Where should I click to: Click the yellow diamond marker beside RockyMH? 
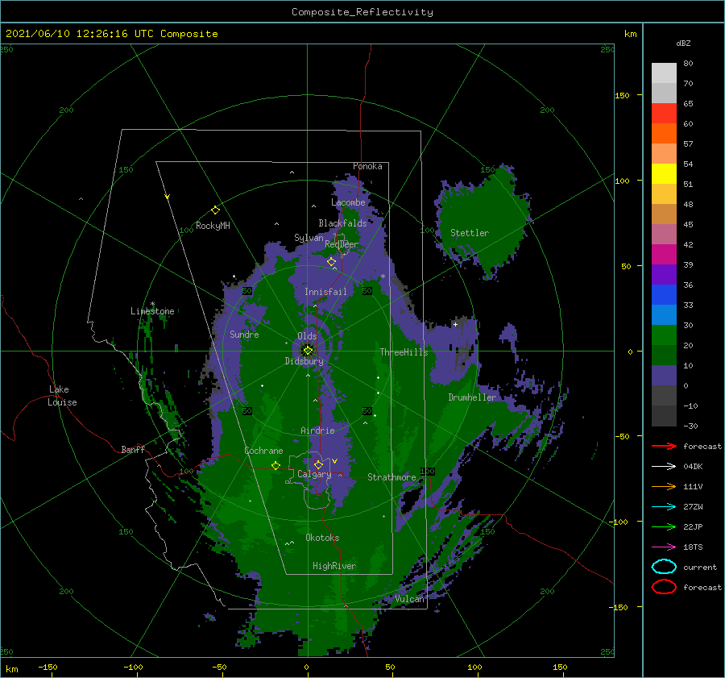click(215, 210)
